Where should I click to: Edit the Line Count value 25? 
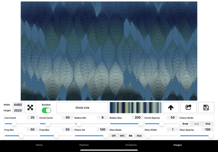32,118
